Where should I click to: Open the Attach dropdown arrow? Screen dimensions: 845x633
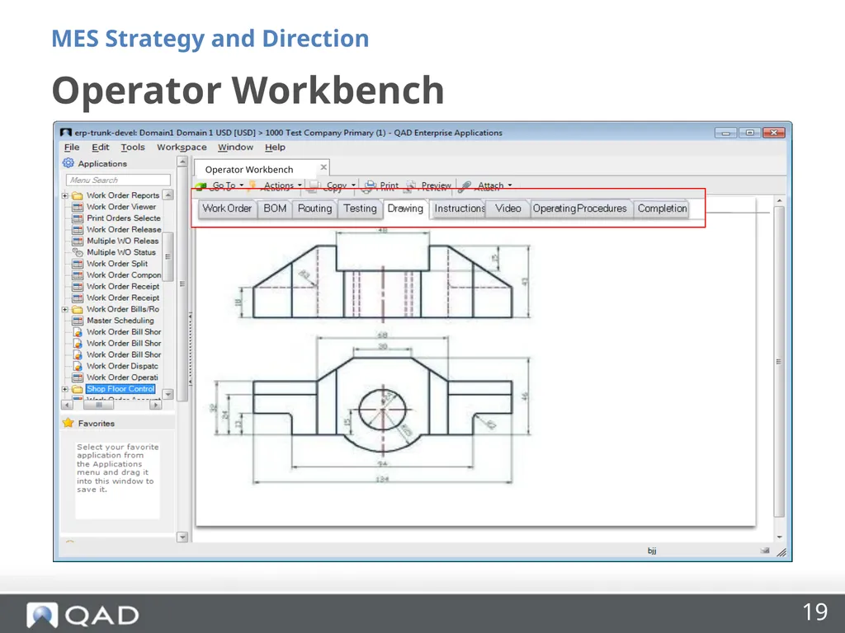click(x=510, y=185)
